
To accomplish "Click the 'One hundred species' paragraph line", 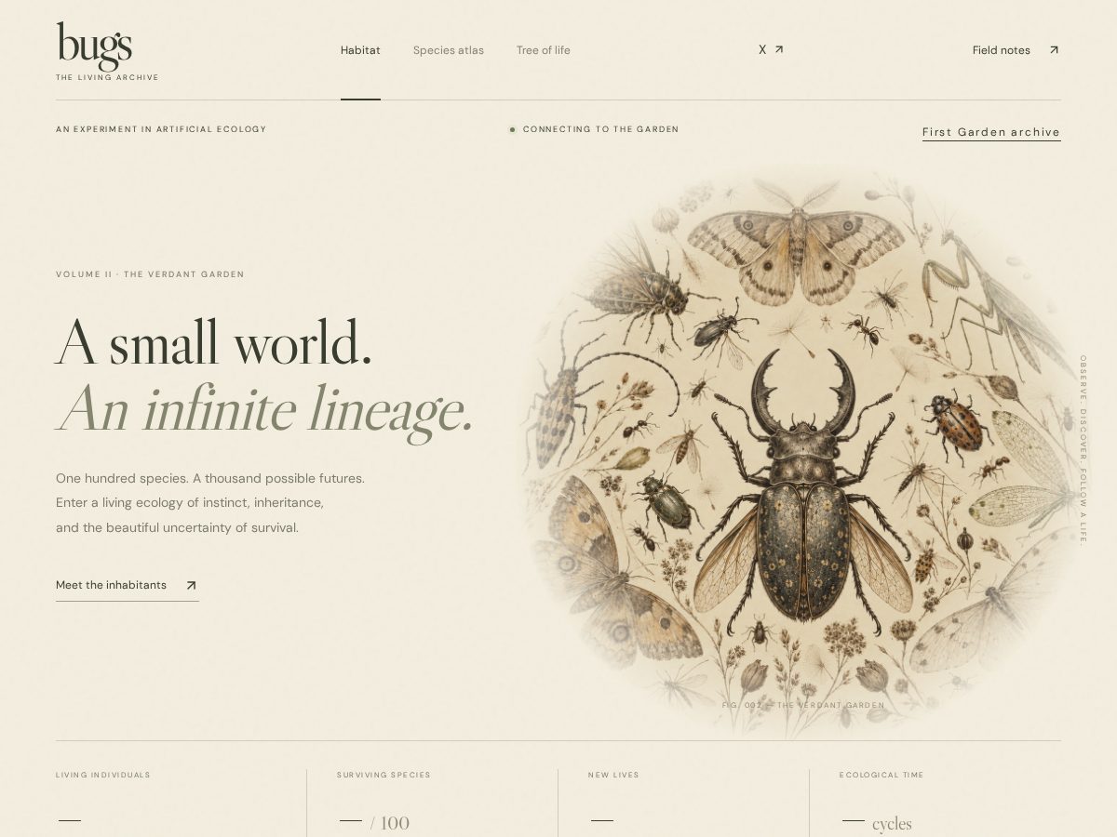I will (x=210, y=478).
